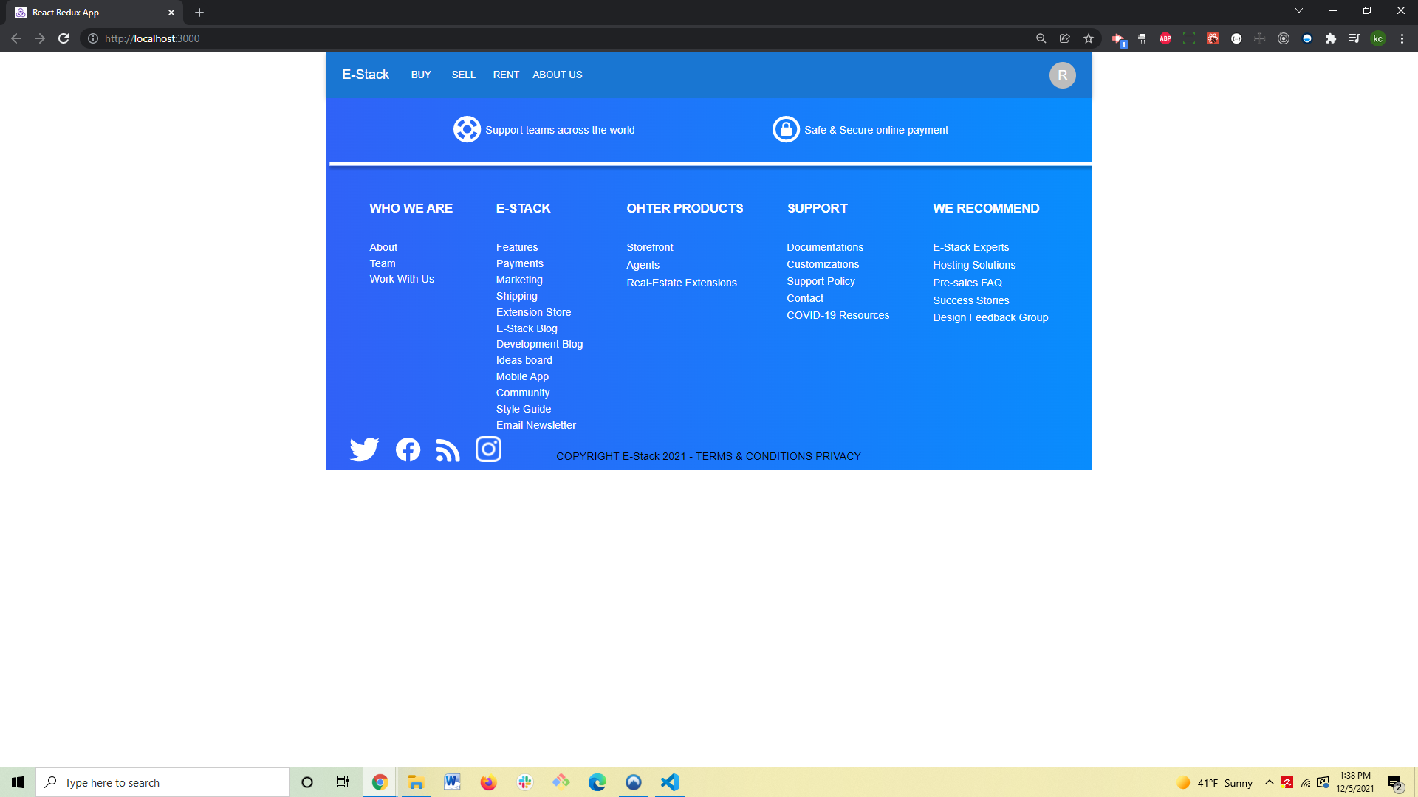Select the TERMS & CONDITIONS footer link
1418x797 pixels.
[755, 456]
